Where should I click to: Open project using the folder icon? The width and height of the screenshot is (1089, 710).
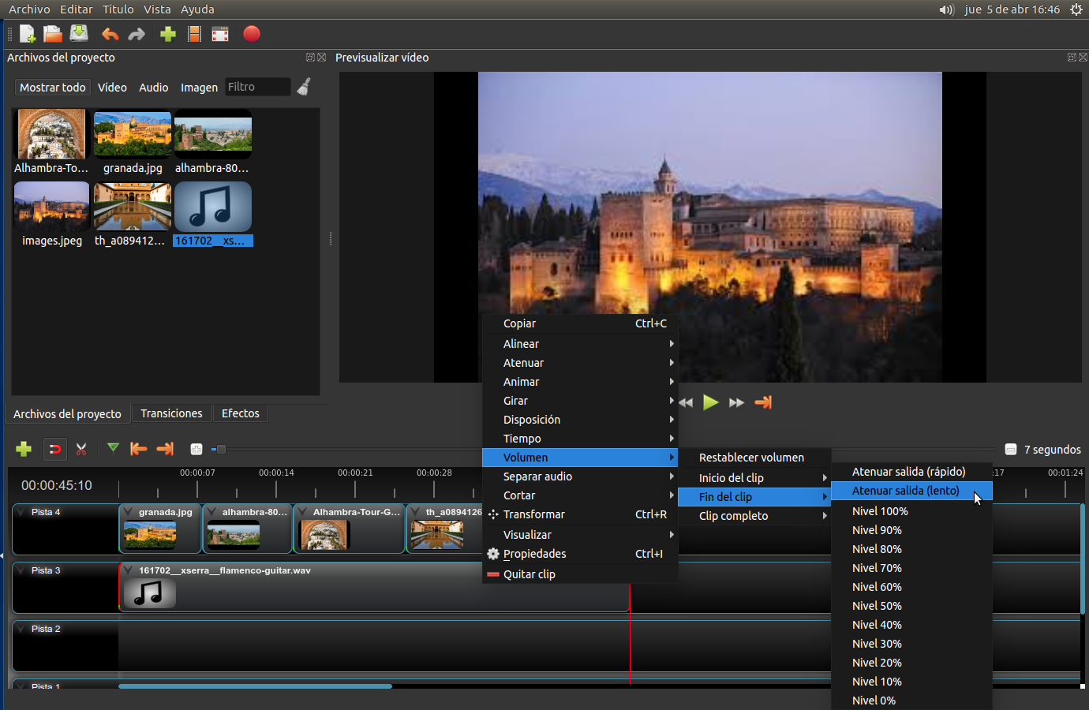53,34
